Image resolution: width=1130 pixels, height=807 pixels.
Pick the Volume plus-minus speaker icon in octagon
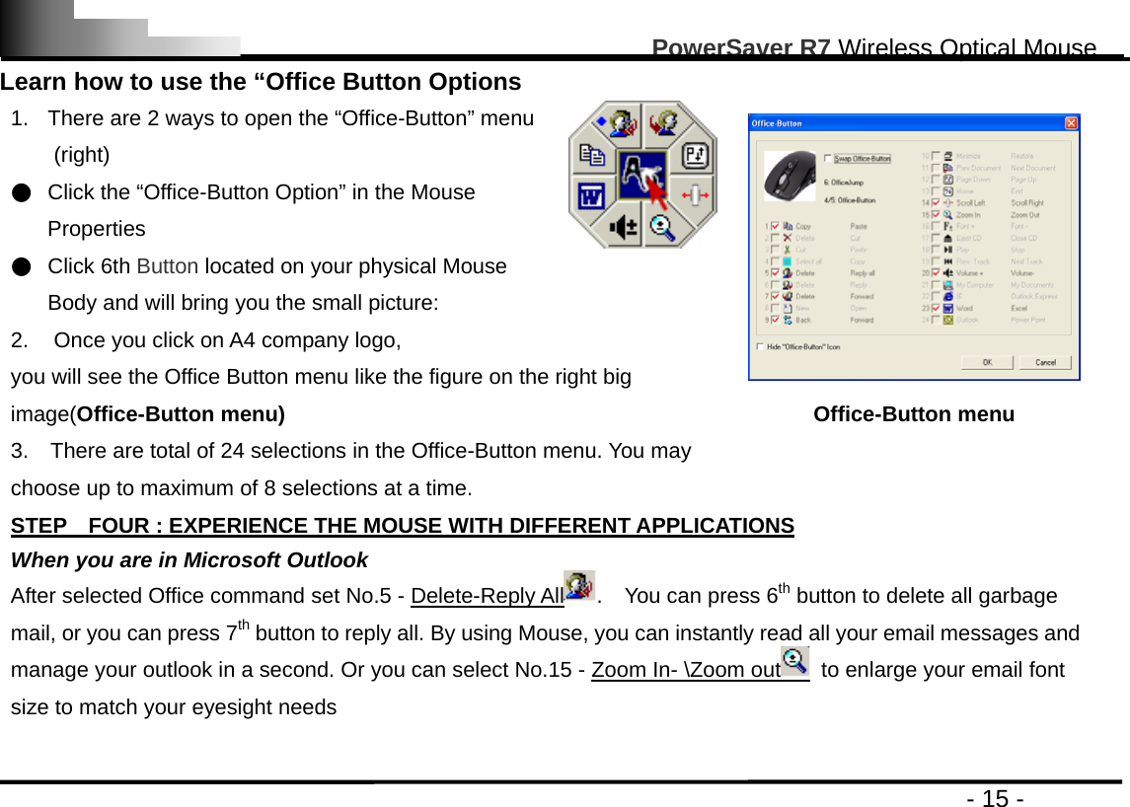tap(624, 228)
